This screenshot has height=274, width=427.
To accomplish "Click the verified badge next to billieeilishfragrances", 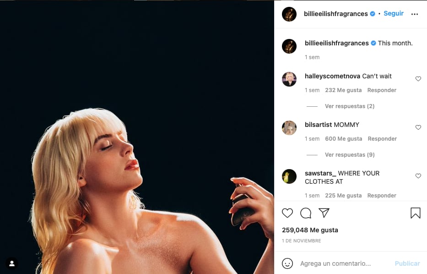I will [x=373, y=13].
